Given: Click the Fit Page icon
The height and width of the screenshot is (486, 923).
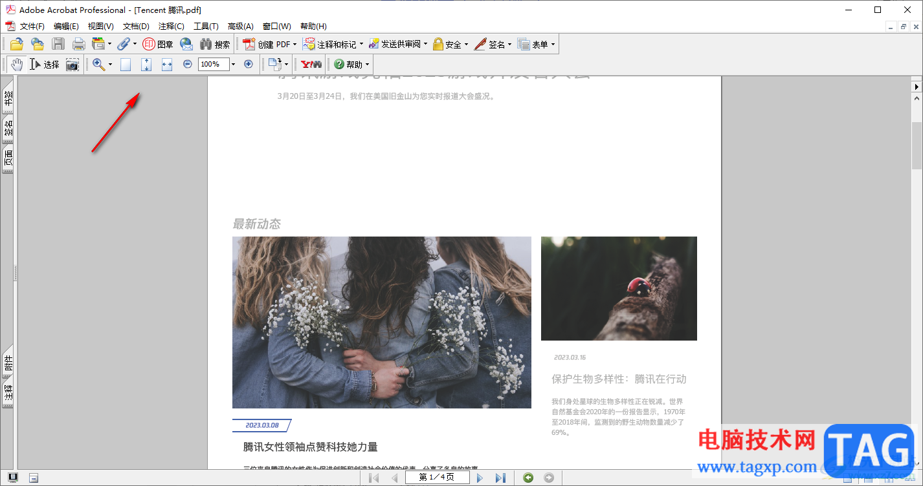Looking at the screenshot, I should click(146, 64).
